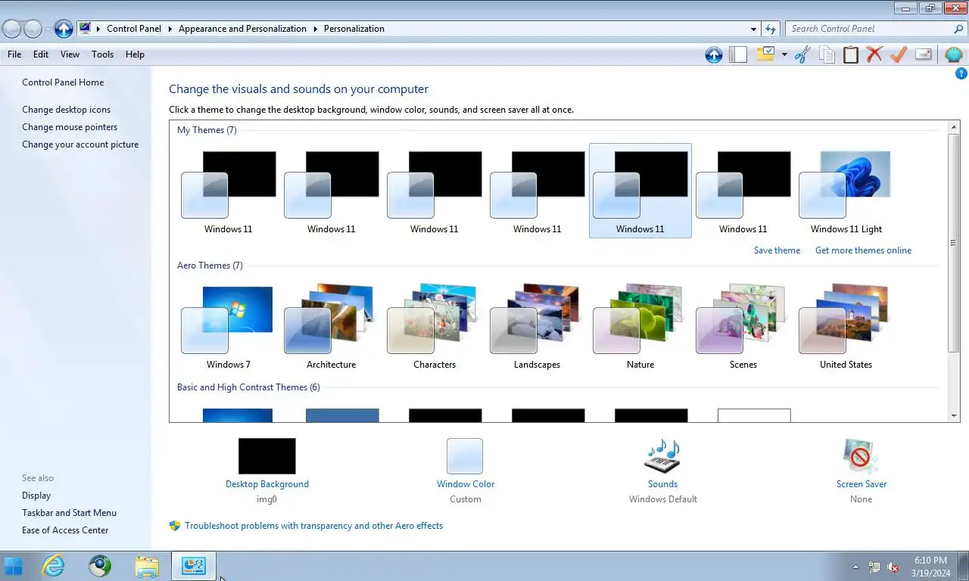Click the search magnifier icon
Screen dimensions: 969x581
click(958, 29)
